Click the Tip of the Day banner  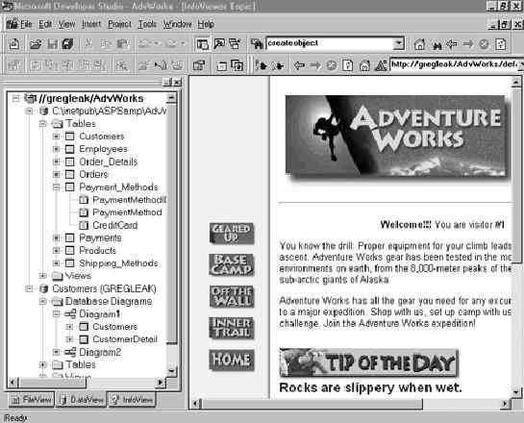[368, 362]
